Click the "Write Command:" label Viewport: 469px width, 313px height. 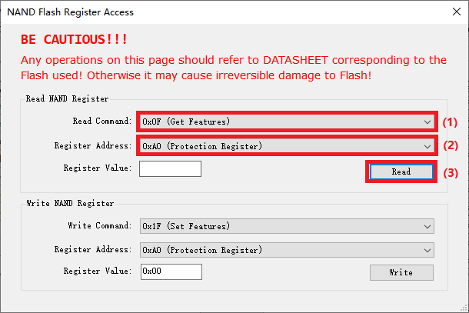tap(101, 226)
